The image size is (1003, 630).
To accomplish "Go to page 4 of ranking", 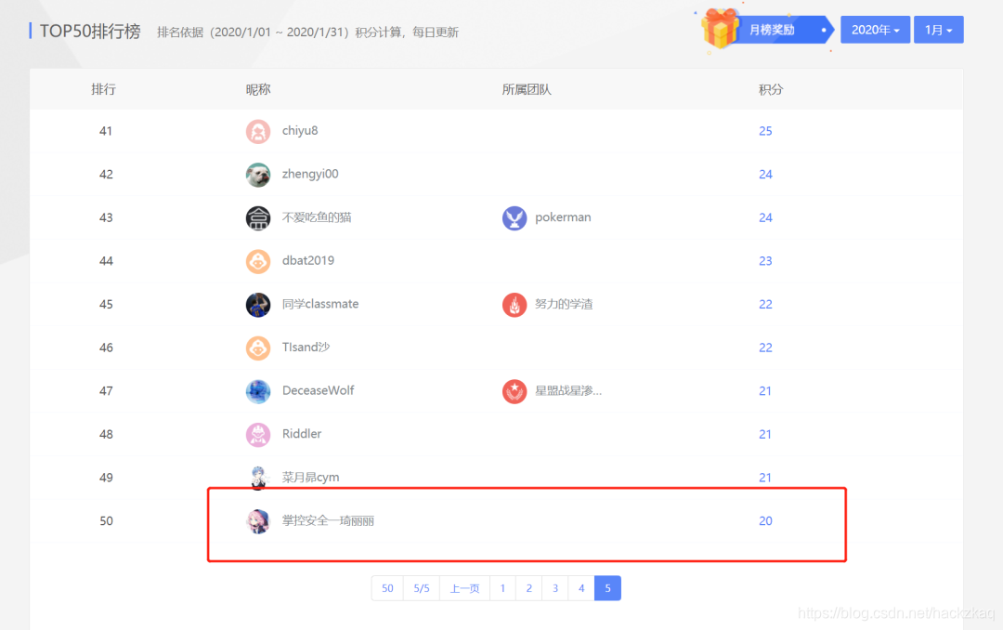I will point(581,588).
